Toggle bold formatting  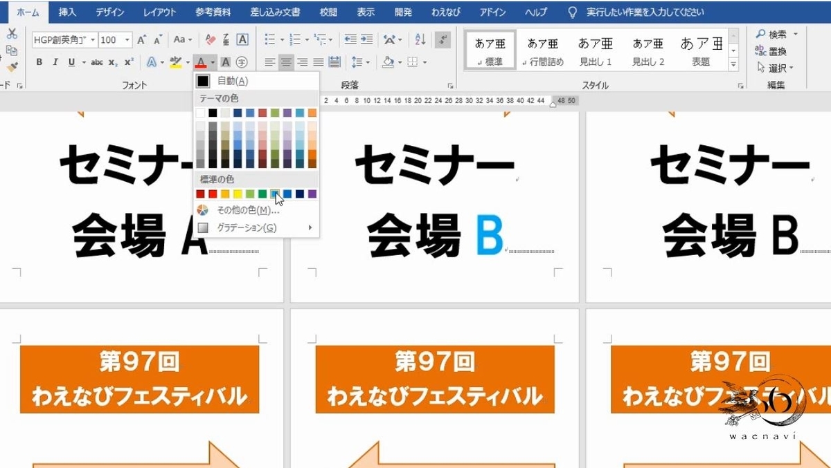tap(39, 62)
